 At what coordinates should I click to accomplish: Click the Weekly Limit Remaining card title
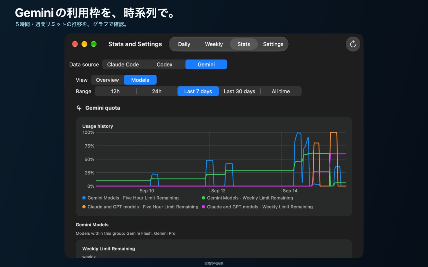tap(109, 249)
